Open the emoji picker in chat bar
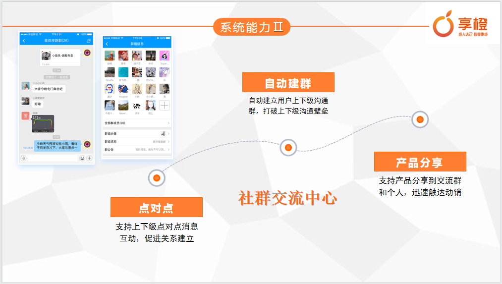Screen dimensions: 502x284 tap(82, 158)
